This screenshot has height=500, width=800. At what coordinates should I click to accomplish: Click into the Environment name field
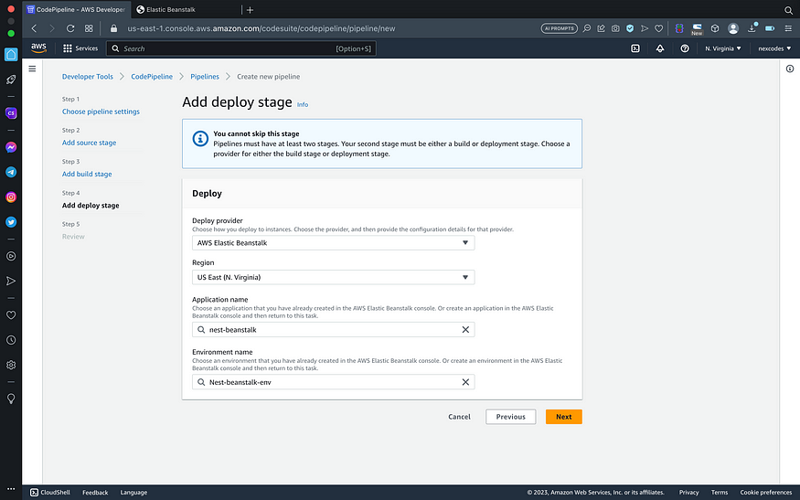click(333, 382)
